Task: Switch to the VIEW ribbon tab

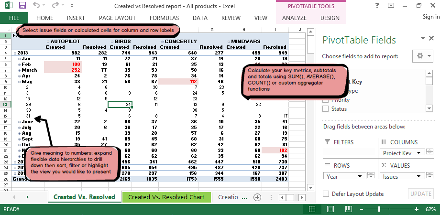Action: (x=261, y=18)
